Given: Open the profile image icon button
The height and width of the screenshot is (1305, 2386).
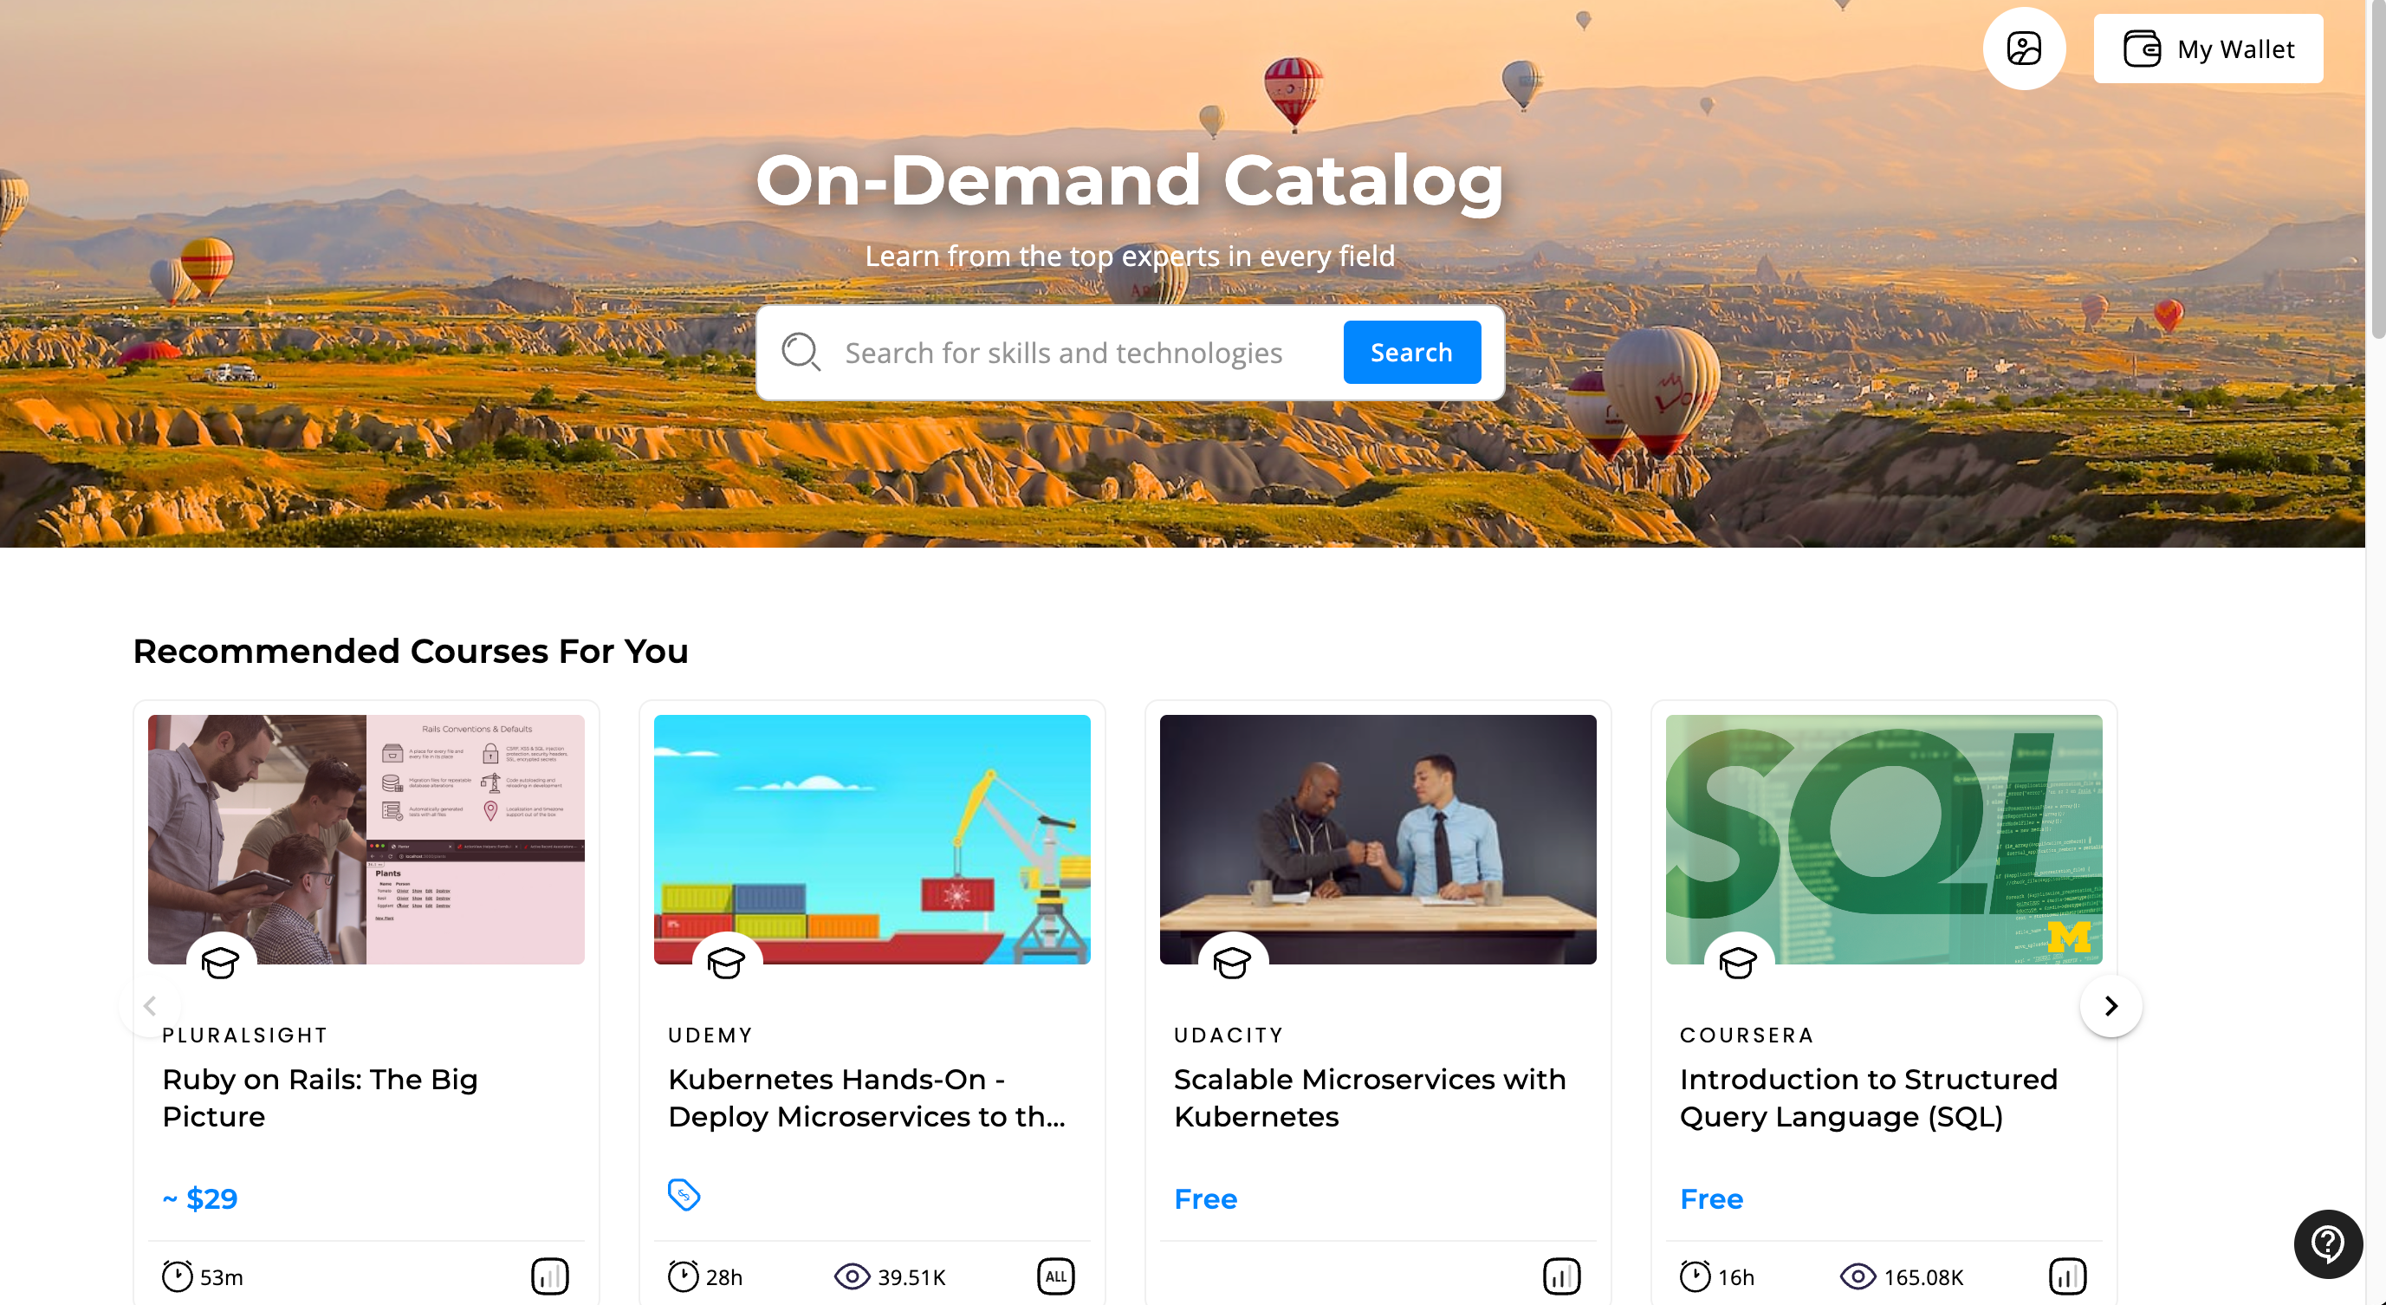Looking at the screenshot, I should pyautogui.click(x=2024, y=49).
